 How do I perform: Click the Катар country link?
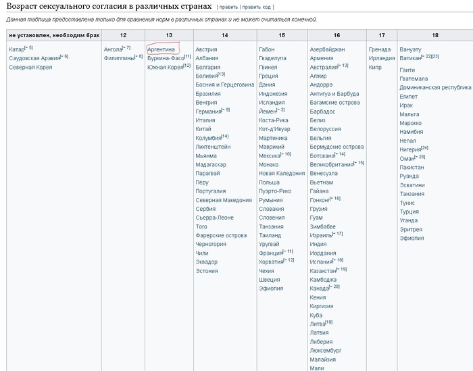(x=16, y=49)
